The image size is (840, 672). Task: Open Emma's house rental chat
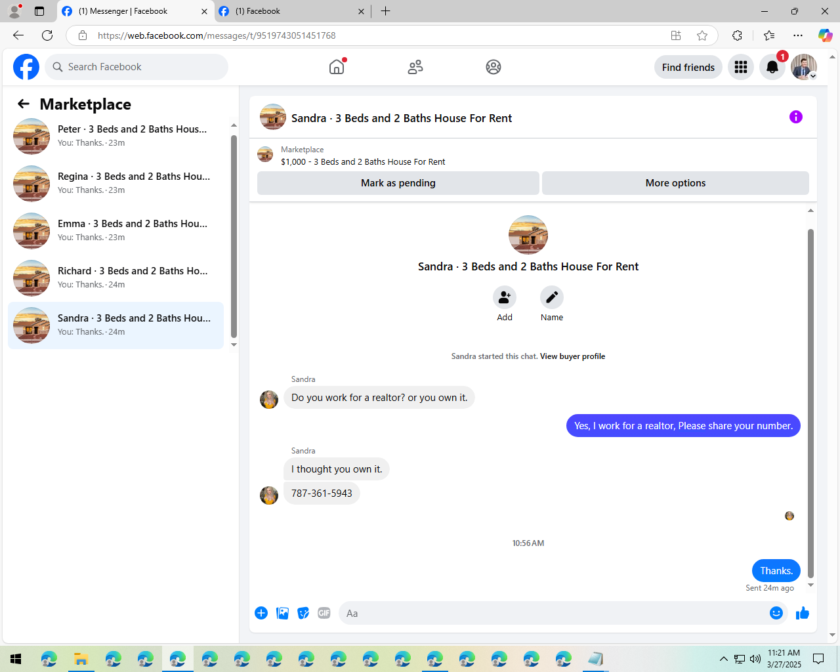[116, 231]
